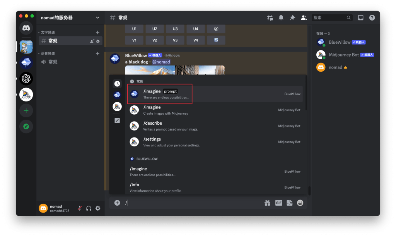Open Explore Discoverable Servers compass icon
This screenshot has width=396, height=237.
26,127
